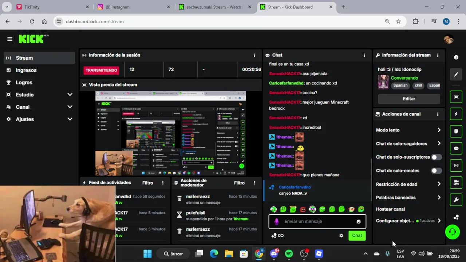Open Información de la sesión three-dot menu
The image size is (466, 262).
254,55
